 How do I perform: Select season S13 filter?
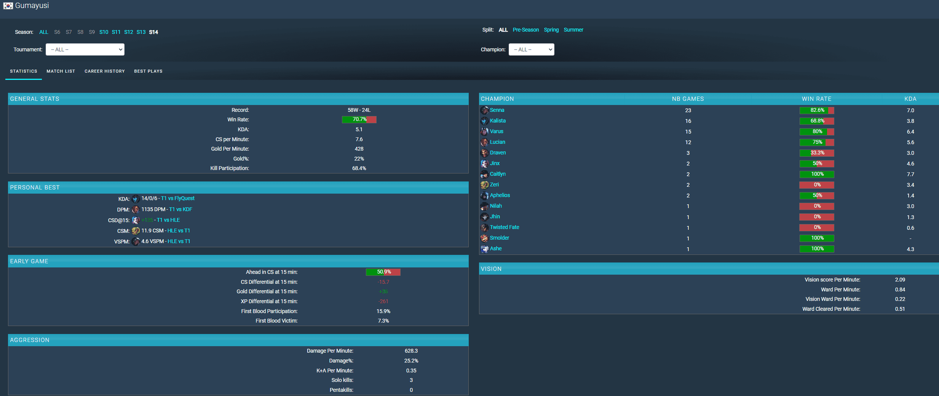coord(141,32)
